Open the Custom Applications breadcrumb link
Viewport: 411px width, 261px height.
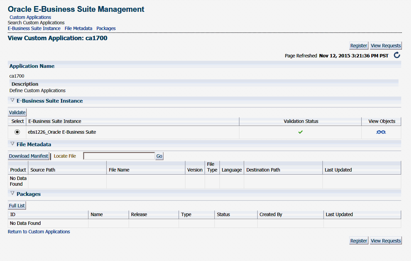(x=30, y=17)
